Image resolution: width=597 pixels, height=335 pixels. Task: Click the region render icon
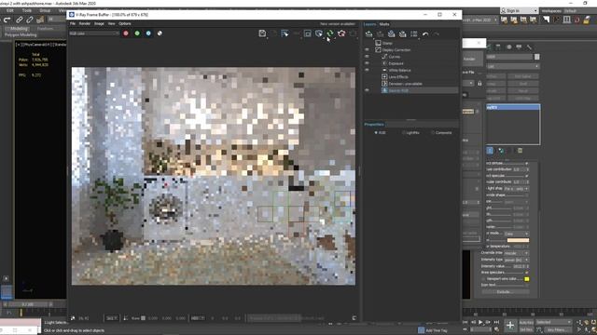(307, 33)
